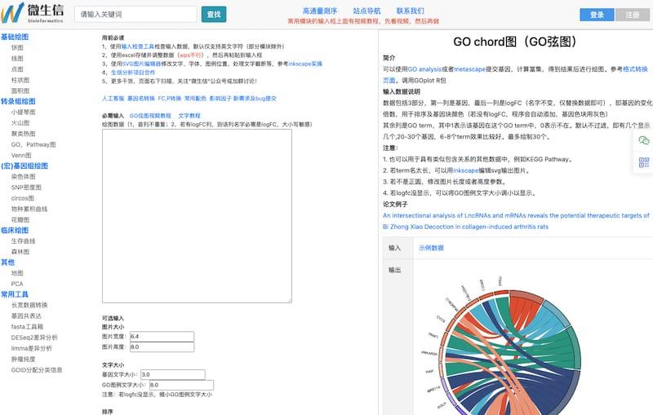653x415 pixels.
Task: Open 物种累积曲线 in the sidebar
Action: (29, 209)
